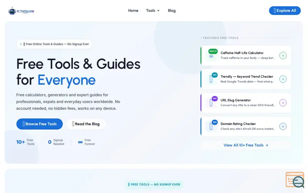Click the Free Online Tools & Guides pill
The height and width of the screenshot is (193, 308).
[54, 44]
